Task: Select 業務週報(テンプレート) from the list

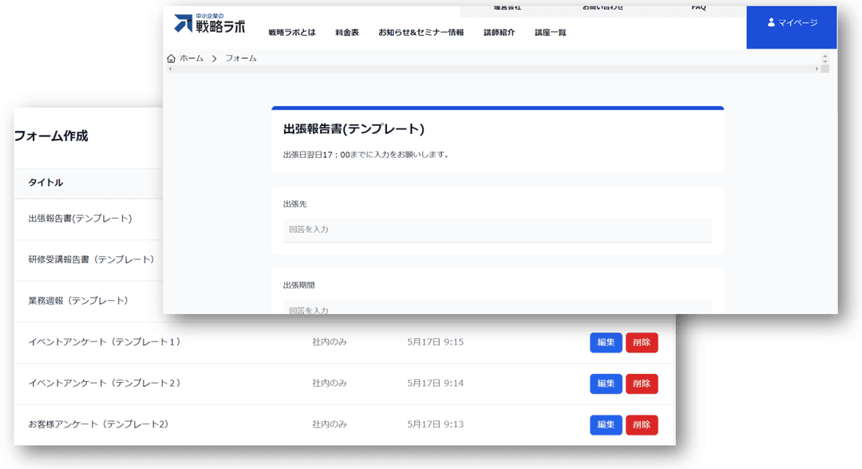Action: [x=78, y=301]
